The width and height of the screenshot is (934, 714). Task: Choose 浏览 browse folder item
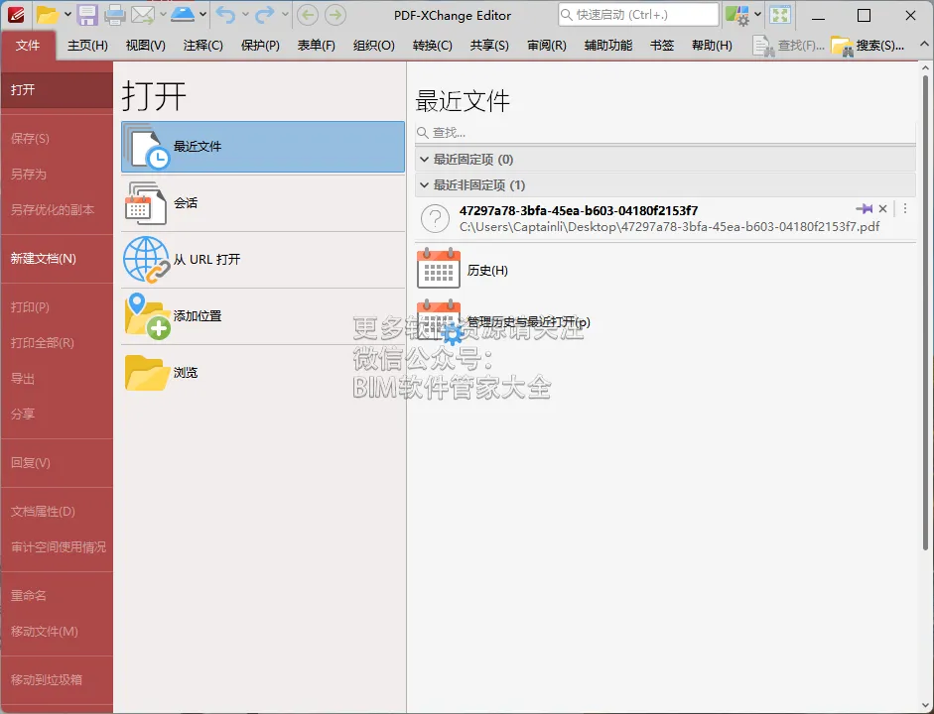tap(263, 373)
